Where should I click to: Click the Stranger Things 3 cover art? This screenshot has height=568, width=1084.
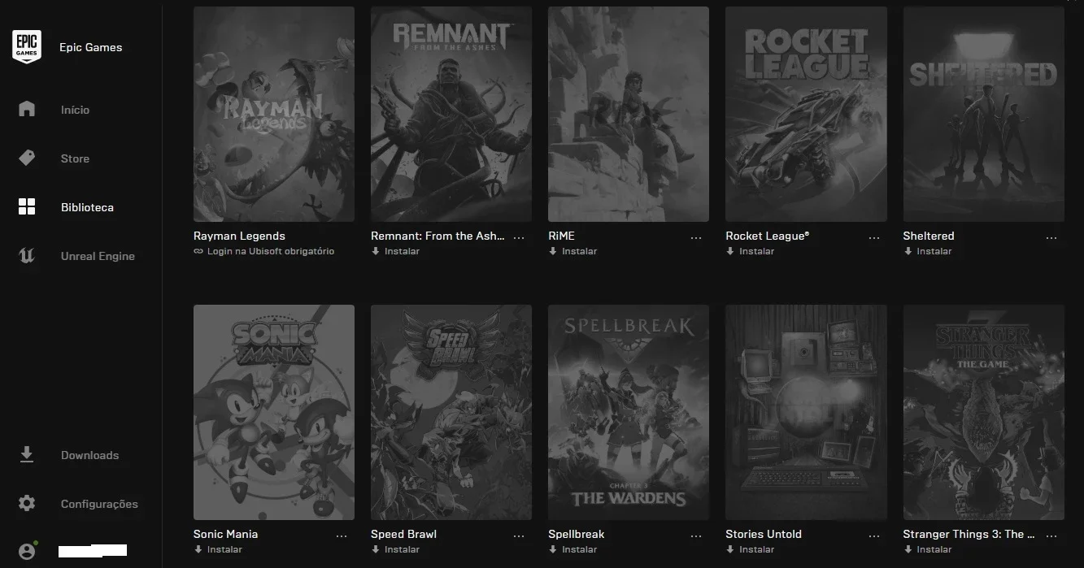click(983, 412)
